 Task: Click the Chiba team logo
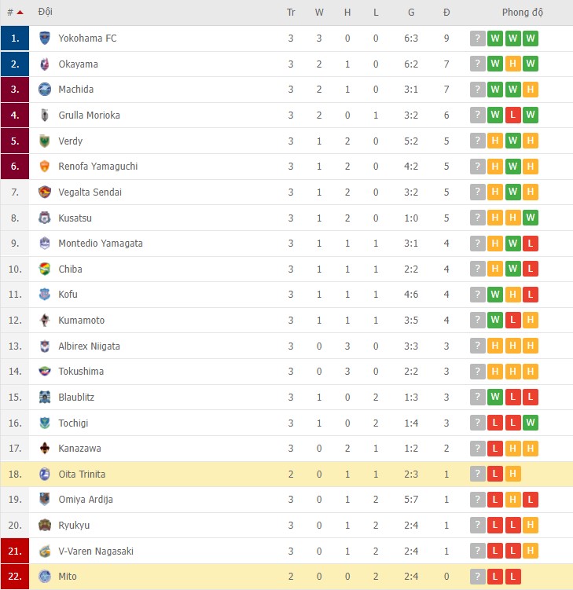coord(45,269)
